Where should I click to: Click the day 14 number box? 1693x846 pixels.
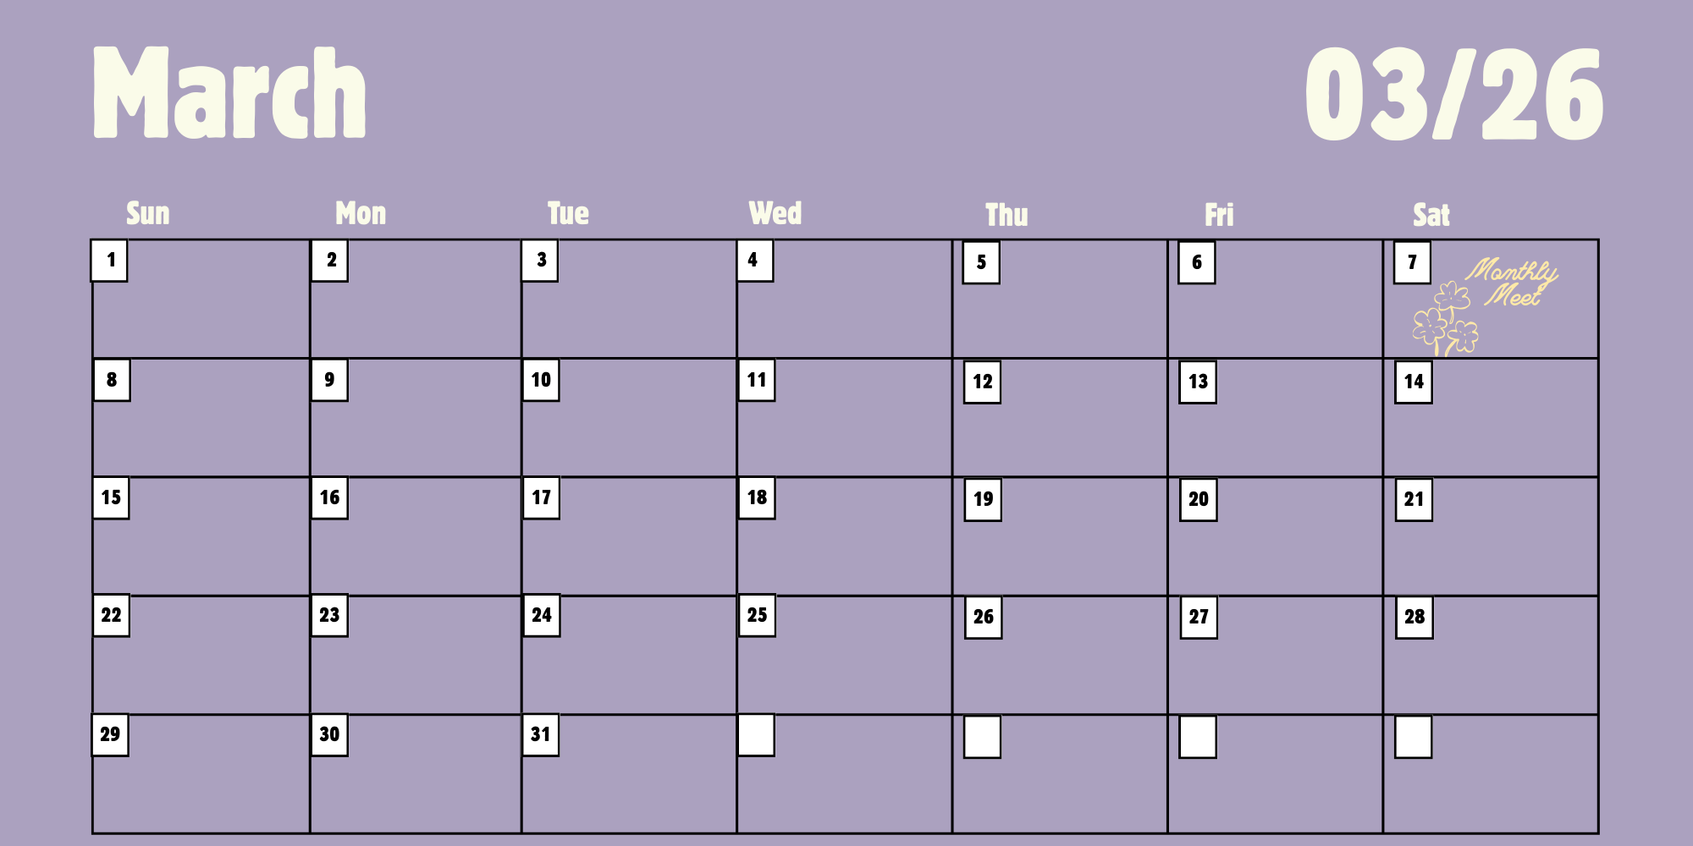coord(1414,382)
